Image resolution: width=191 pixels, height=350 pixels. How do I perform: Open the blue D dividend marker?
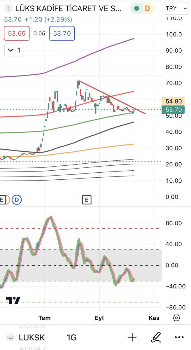pyautogui.click(x=17, y=200)
